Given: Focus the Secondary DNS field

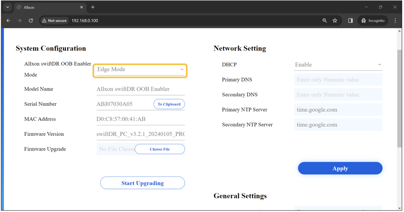Looking at the screenshot, I should tap(338, 95).
